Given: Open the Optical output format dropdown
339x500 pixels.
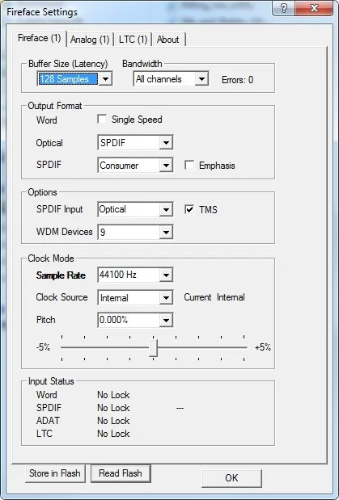Looking at the screenshot, I should [x=135, y=143].
